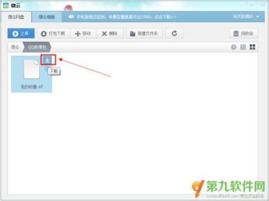Click the 微云 app logo icon
This screenshot has width=269, height=201.
click(x=6, y=5)
